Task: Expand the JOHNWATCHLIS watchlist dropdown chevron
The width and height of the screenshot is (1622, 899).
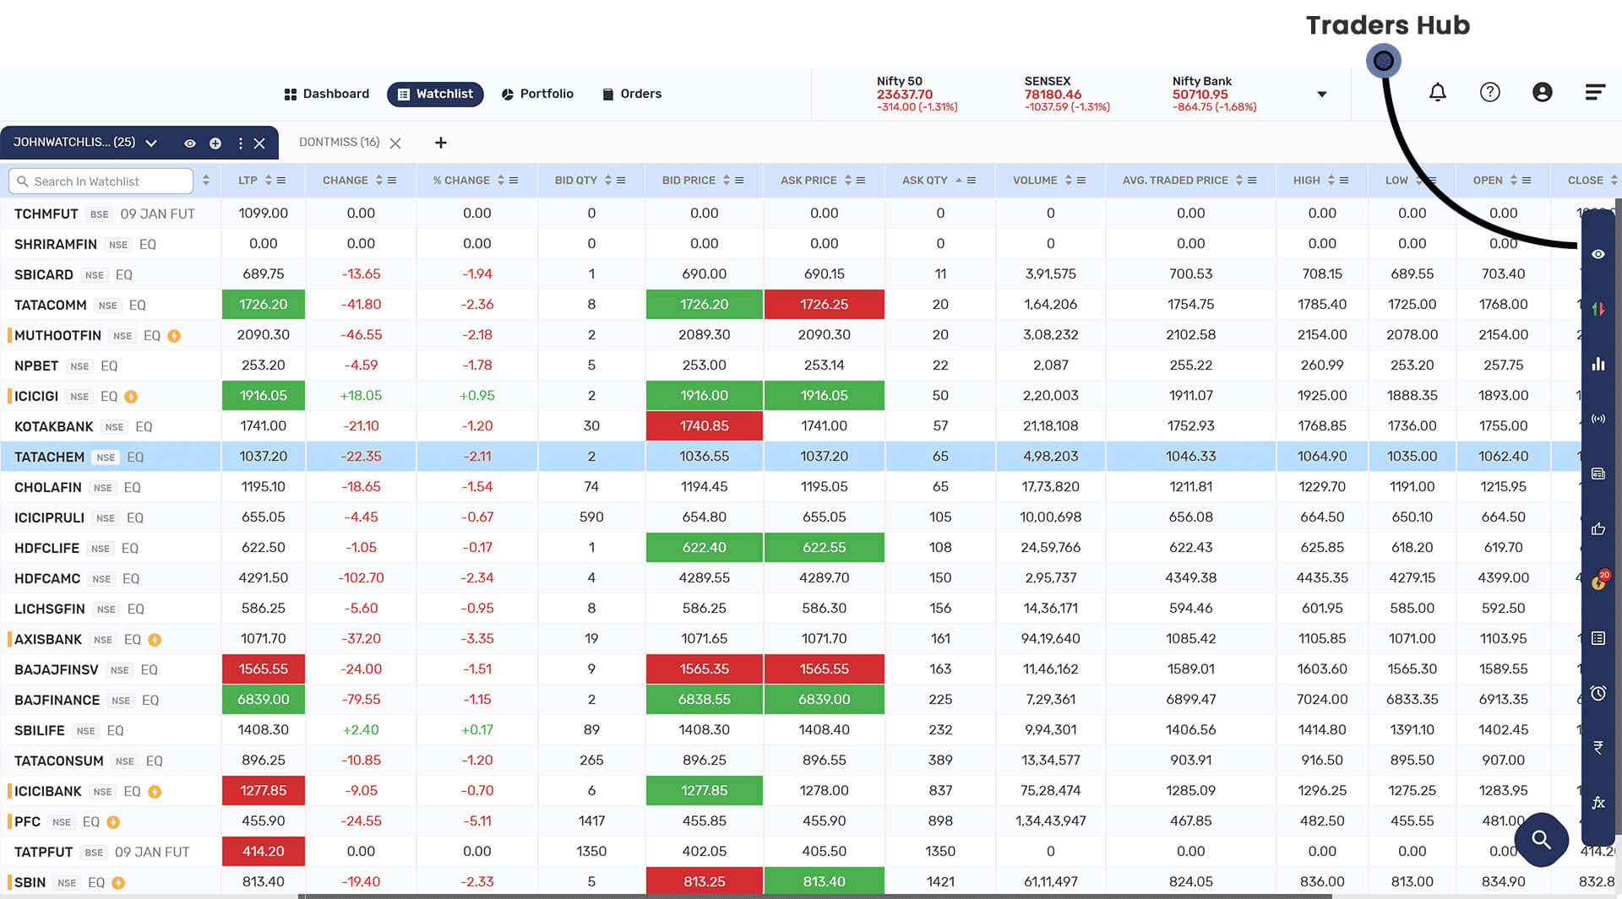Action: 151,144
